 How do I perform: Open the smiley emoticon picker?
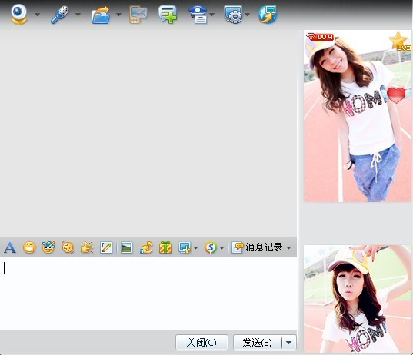29,247
